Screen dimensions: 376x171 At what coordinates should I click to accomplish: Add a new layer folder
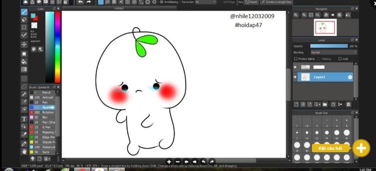325,104
